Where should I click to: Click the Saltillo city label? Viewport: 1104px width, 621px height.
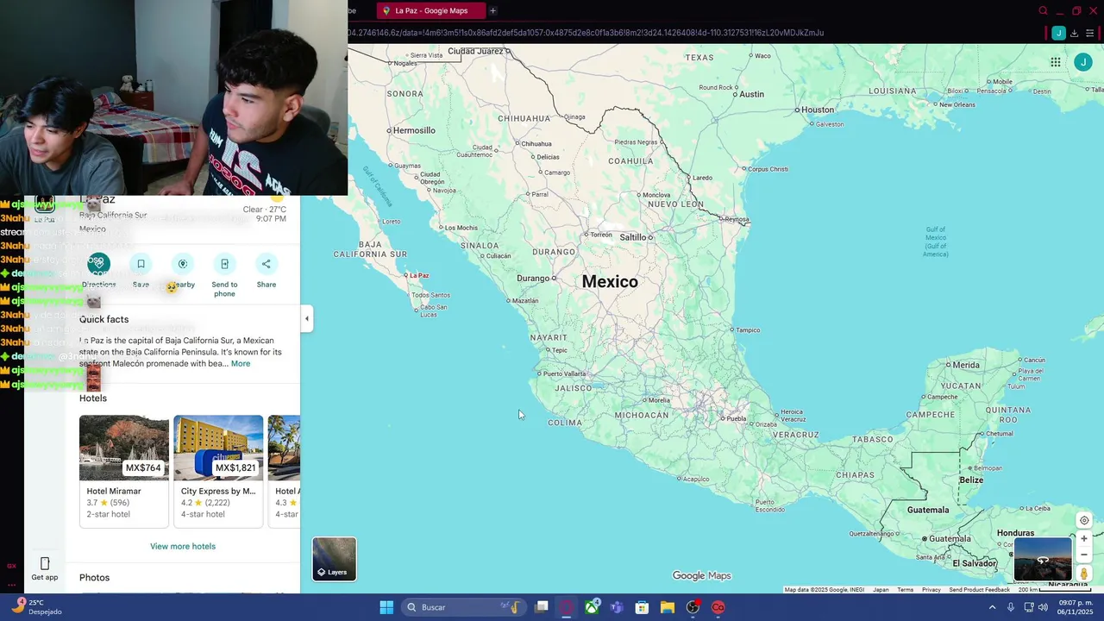(633, 237)
